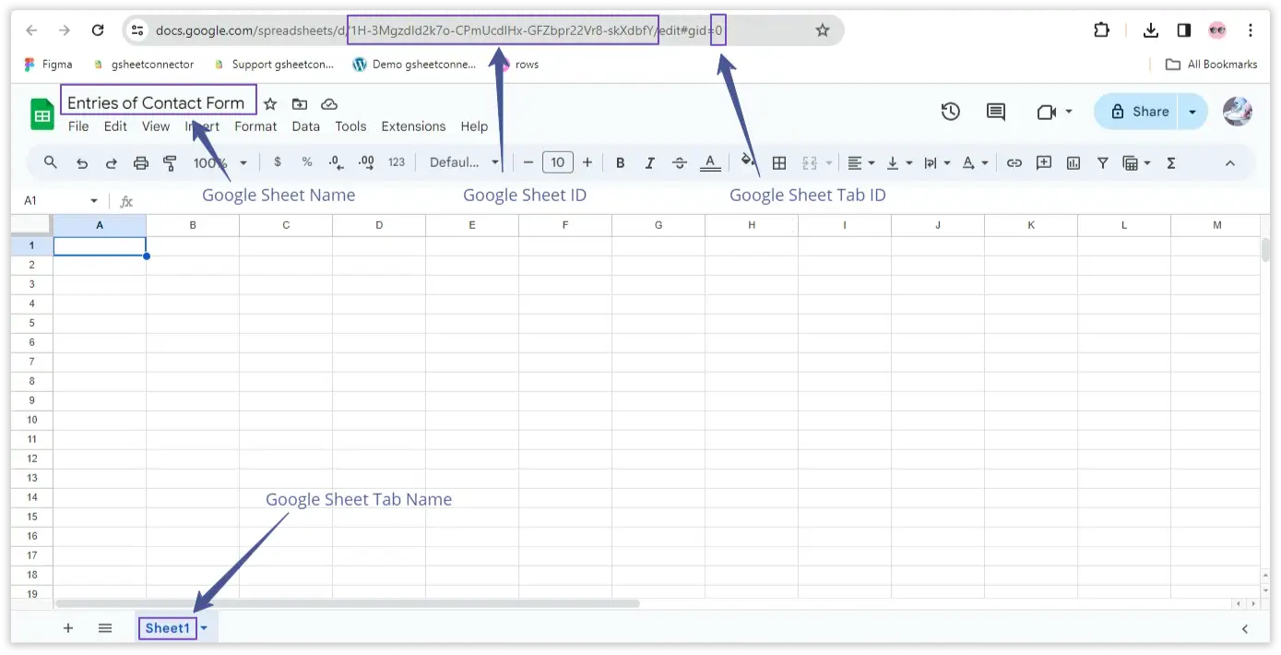The width and height of the screenshot is (1281, 655).
Task: Star the spreadsheet as favorite
Action: coord(270,104)
